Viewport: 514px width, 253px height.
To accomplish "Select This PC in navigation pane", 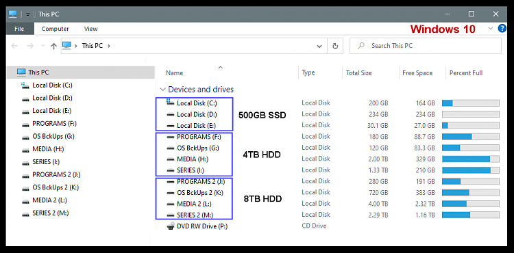I will (80, 72).
